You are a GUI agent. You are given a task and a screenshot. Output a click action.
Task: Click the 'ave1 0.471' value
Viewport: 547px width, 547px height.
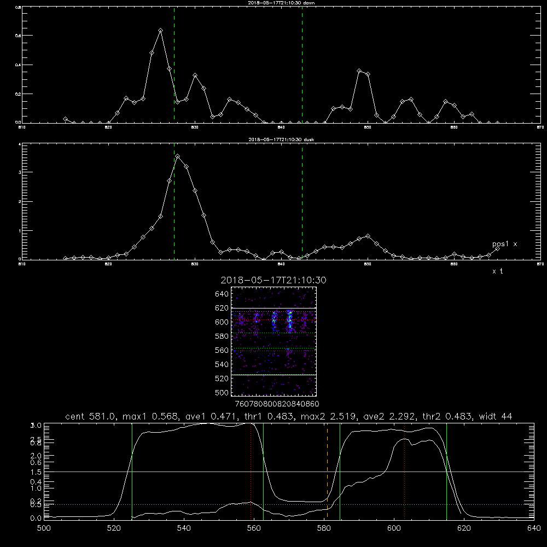pyautogui.click(x=211, y=416)
